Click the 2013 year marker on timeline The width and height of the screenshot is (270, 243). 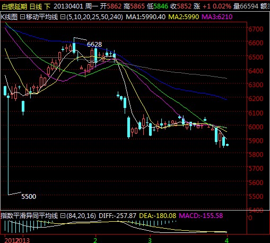23,240
